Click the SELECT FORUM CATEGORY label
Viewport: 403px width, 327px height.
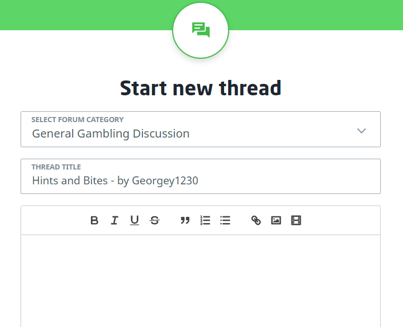77,120
